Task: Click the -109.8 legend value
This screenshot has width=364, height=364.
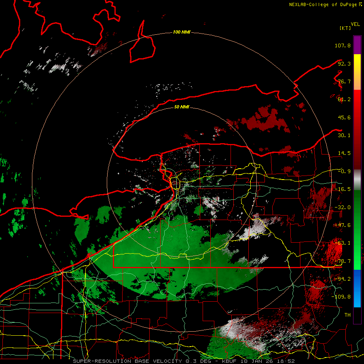Action: (341, 297)
